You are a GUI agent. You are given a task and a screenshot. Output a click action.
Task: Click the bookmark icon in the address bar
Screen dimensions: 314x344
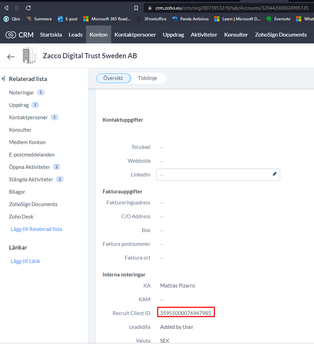tap(136, 8)
